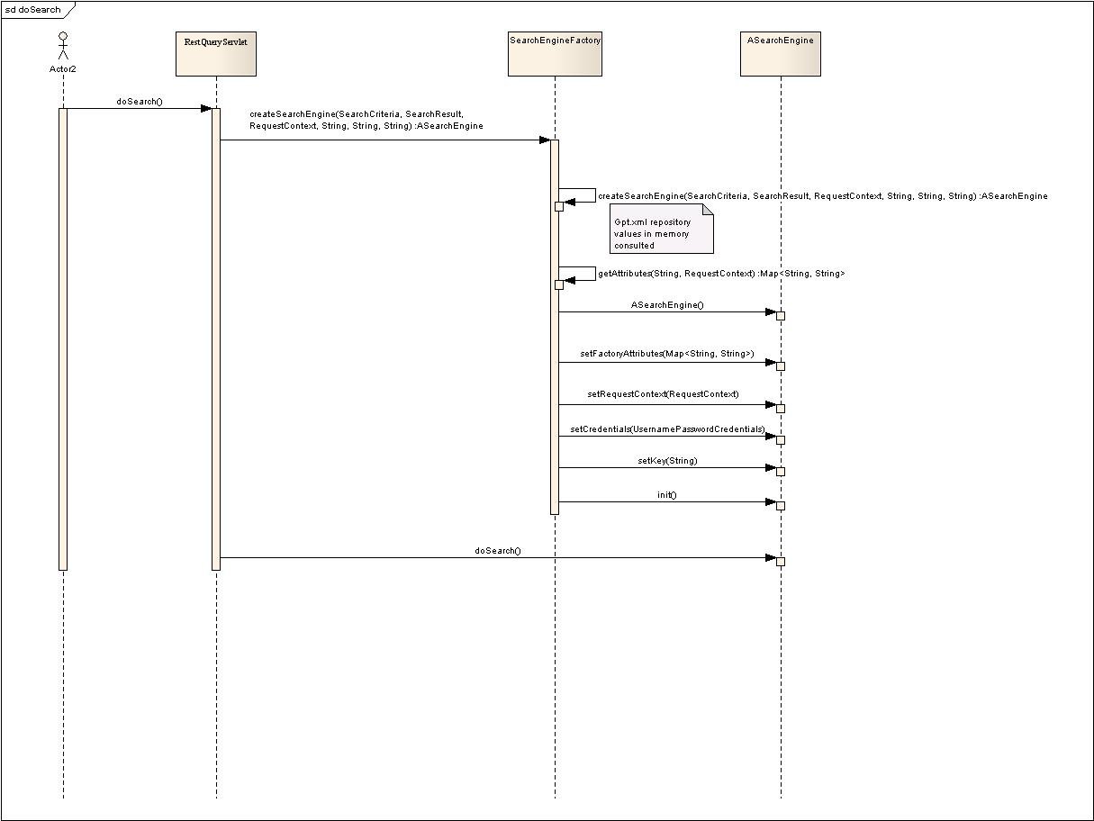Open the Gpt.xml repository note
1094x821 pixels.
pyautogui.click(x=663, y=229)
